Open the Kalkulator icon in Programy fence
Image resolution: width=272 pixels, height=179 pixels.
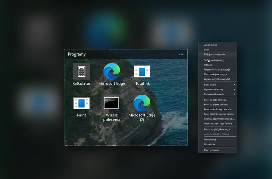[82, 71]
